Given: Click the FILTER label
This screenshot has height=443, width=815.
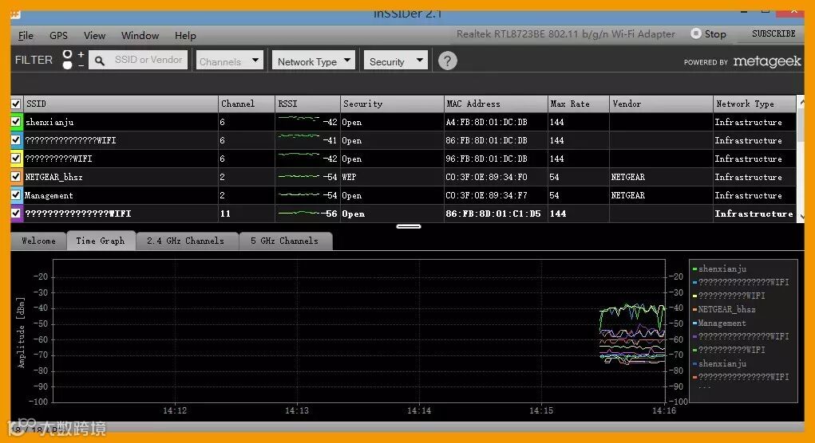Looking at the screenshot, I should pyautogui.click(x=34, y=60).
